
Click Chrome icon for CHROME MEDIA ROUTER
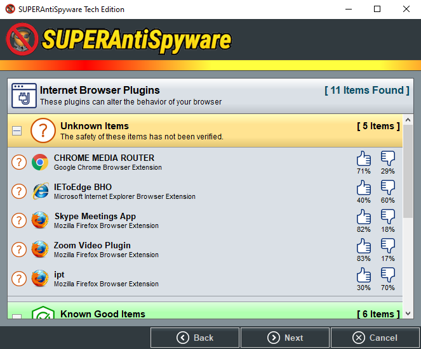coord(40,162)
